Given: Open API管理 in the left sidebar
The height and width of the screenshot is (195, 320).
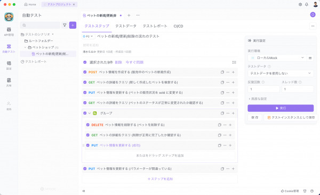Looking at the screenshot, I should click(9, 31).
